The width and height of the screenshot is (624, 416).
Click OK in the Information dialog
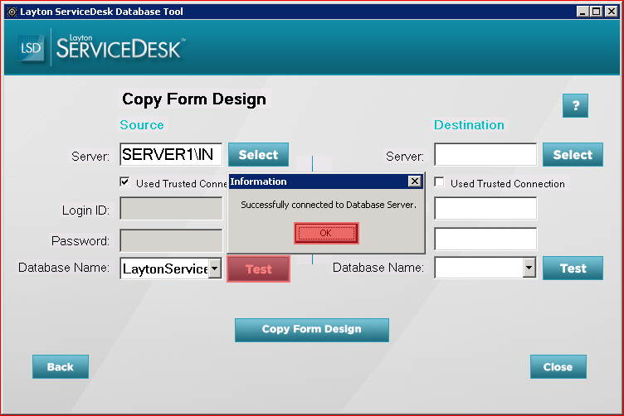[326, 233]
